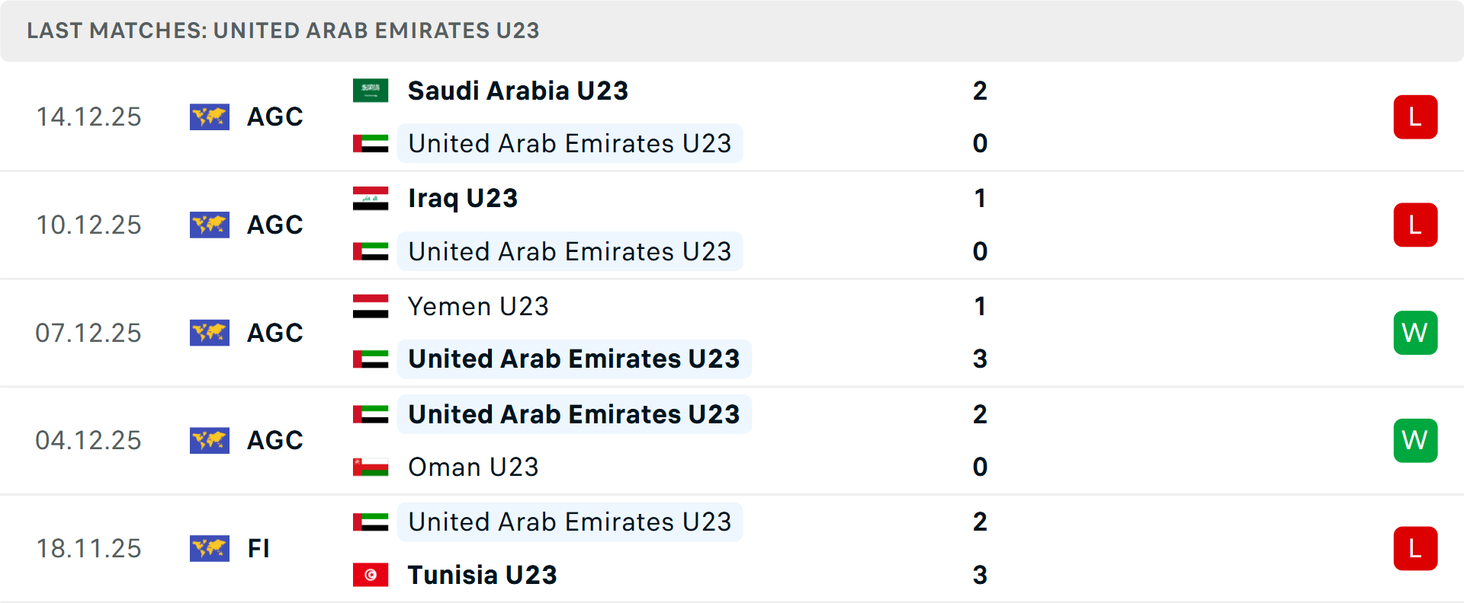This screenshot has height=603, width=1464.
Task: Select Oman U23 team name
Action: click(473, 467)
